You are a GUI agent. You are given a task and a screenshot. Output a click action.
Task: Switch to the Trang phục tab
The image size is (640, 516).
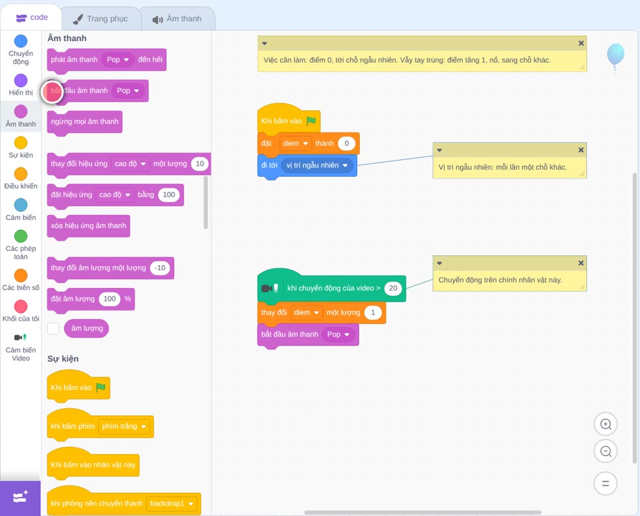100,19
